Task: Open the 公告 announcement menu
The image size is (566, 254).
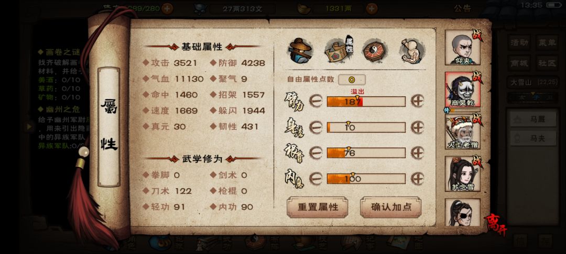Action: (462, 9)
